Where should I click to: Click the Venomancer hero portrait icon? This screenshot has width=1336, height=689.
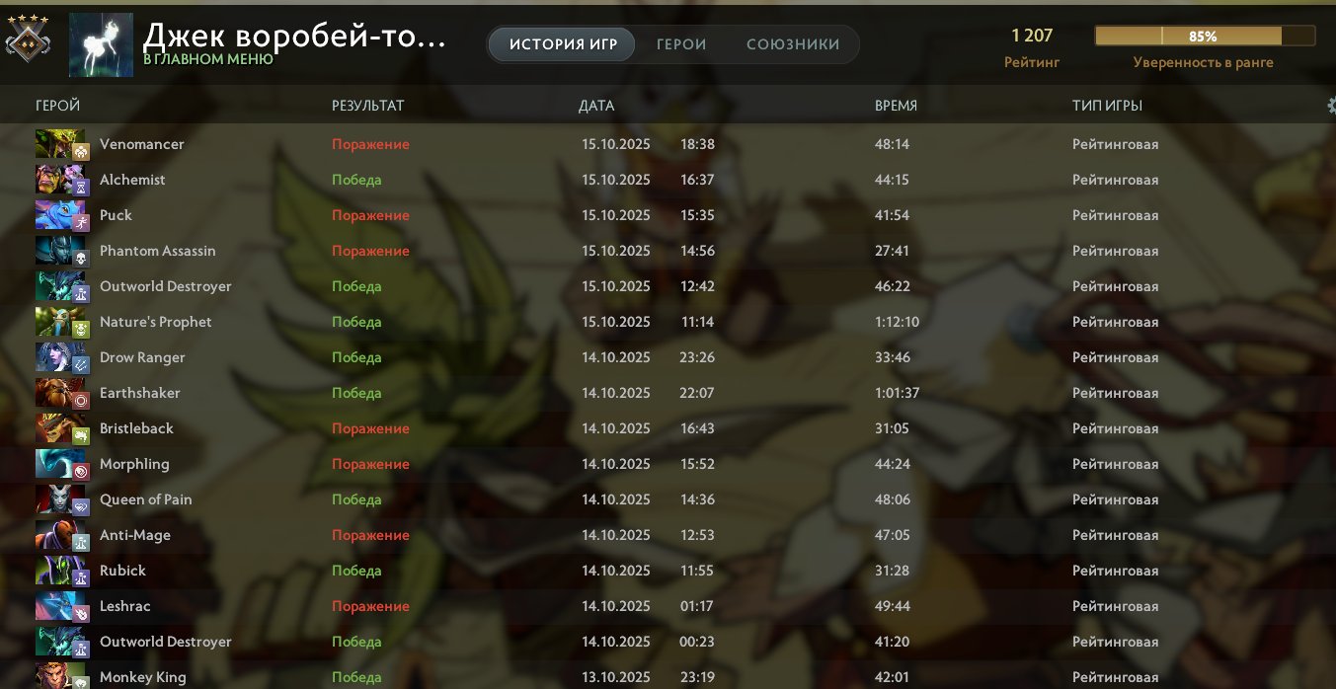point(62,144)
